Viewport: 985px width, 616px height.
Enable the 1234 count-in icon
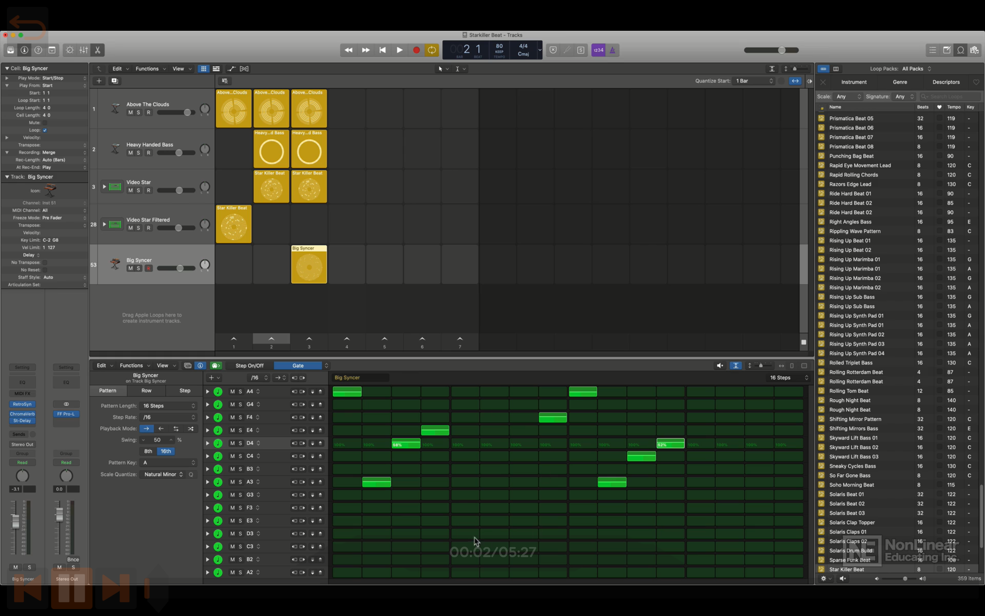click(x=598, y=50)
